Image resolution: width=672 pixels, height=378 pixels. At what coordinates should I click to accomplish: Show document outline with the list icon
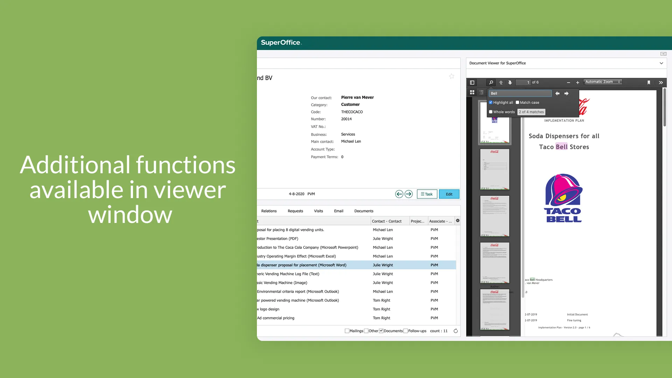481,92
